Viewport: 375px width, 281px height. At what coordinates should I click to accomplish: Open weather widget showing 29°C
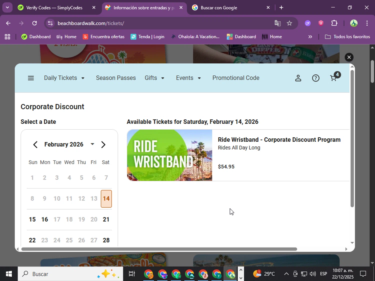coord(264,274)
